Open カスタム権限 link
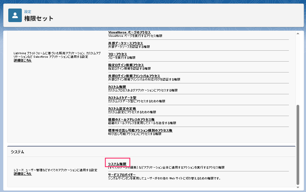The image size is (306, 192). tap(117, 87)
